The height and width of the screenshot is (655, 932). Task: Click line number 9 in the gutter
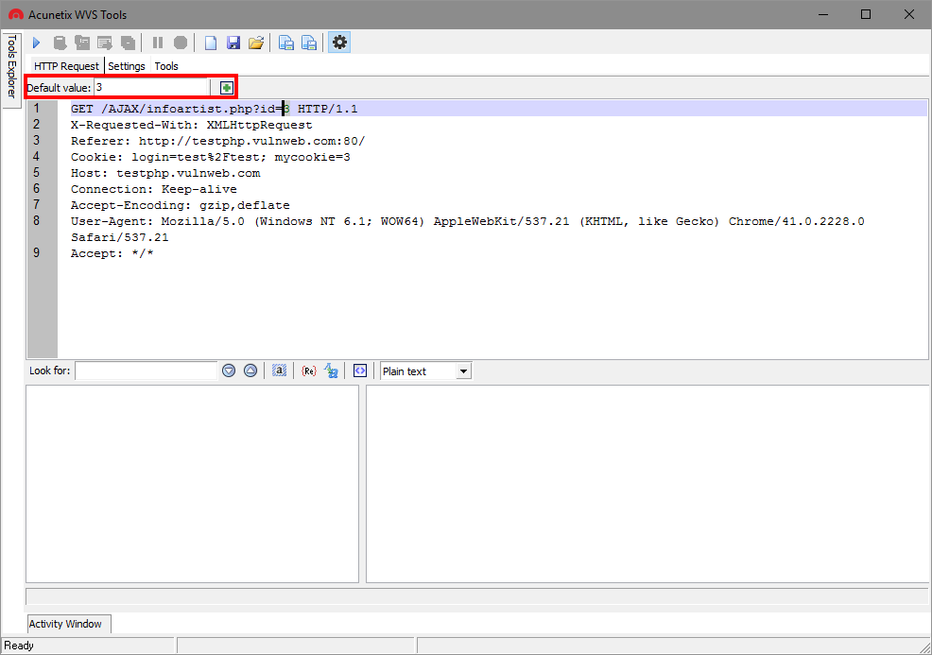pyautogui.click(x=36, y=252)
